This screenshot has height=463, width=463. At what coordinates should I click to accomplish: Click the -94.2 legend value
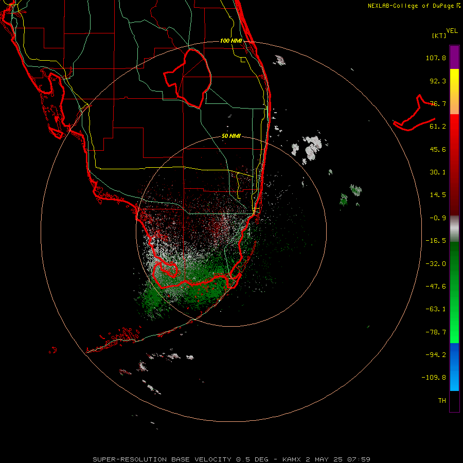tap(436, 354)
